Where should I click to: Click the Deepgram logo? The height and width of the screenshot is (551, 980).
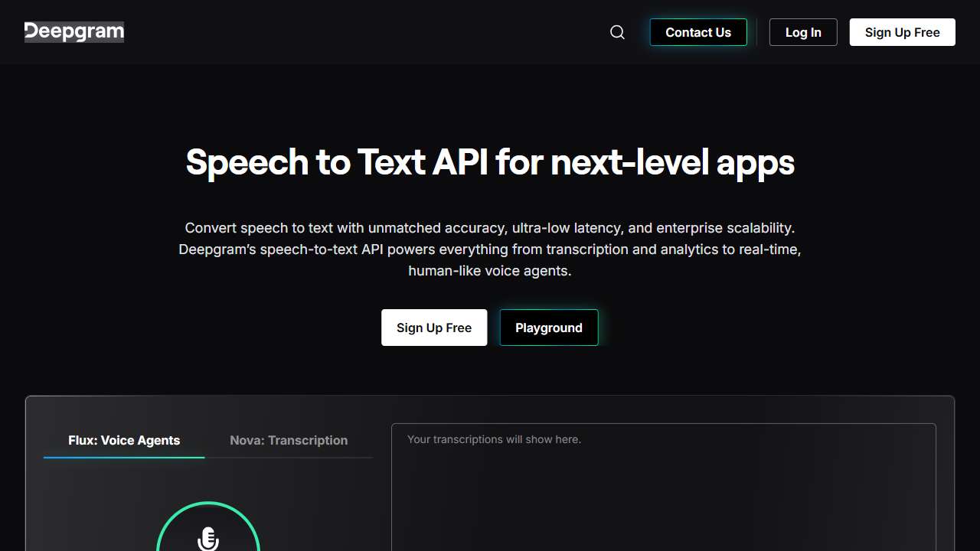[x=74, y=32]
